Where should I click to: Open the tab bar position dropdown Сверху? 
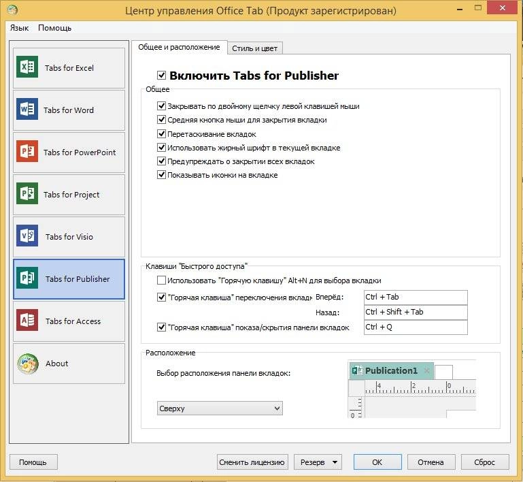220,408
